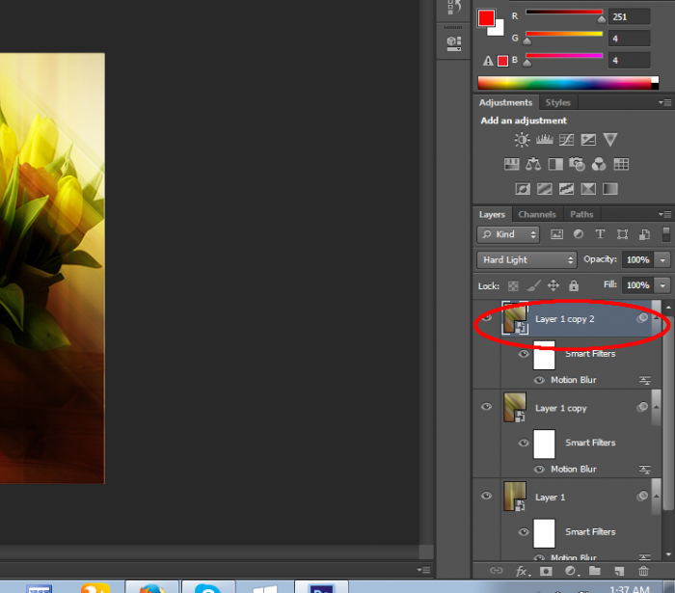Click the Lock position icon

pos(553,286)
